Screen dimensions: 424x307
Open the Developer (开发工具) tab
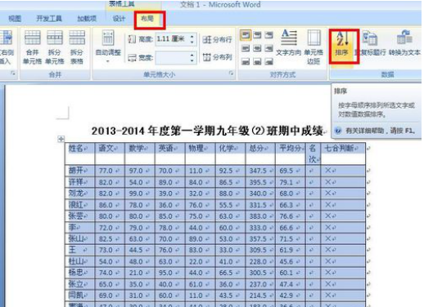tap(49, 19)
